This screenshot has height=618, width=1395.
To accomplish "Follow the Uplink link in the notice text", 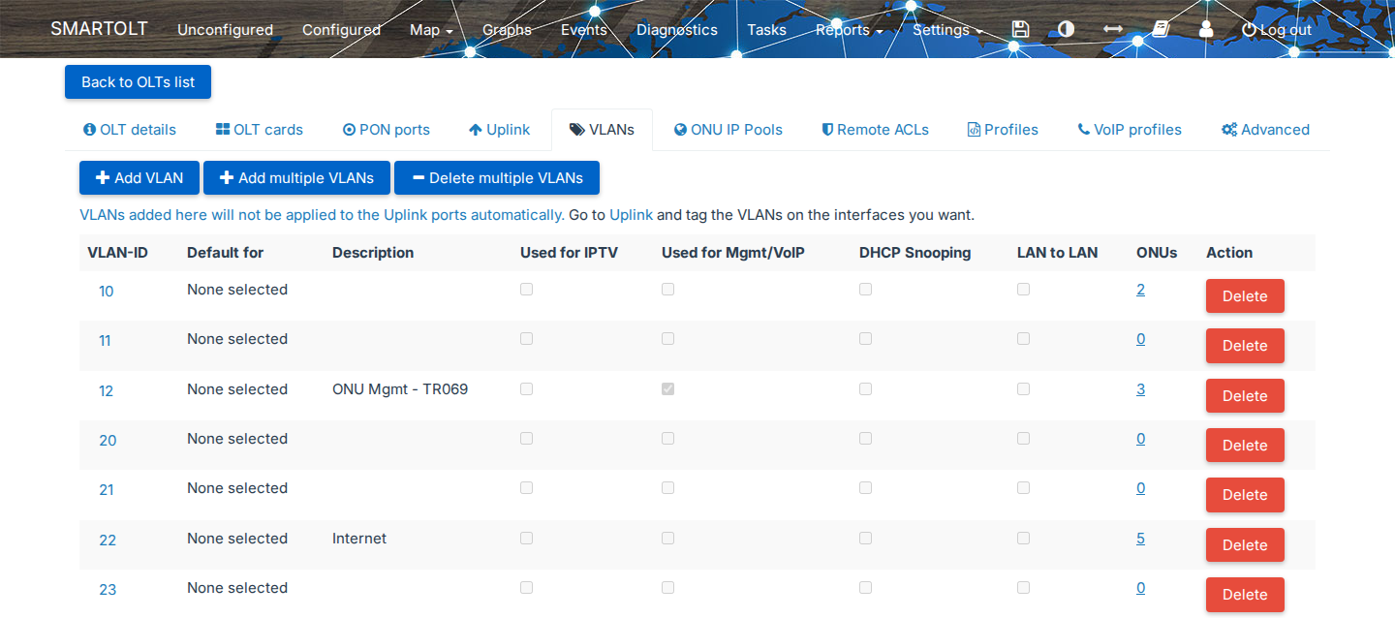I will pyautogui.click(x=631, y=215).
